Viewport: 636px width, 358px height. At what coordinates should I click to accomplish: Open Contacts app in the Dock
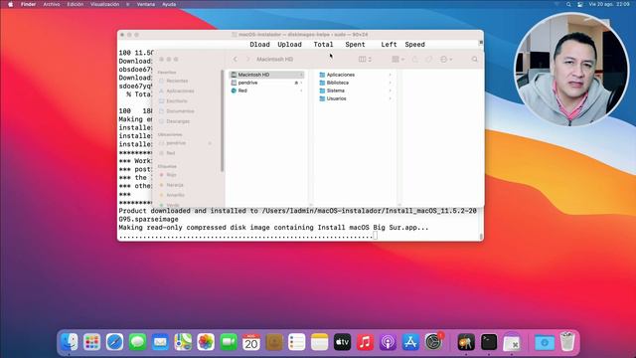[x=274, y=342]
